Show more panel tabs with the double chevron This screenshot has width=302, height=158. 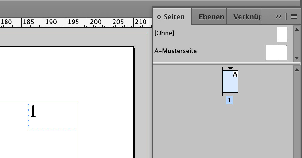[279, 17]
